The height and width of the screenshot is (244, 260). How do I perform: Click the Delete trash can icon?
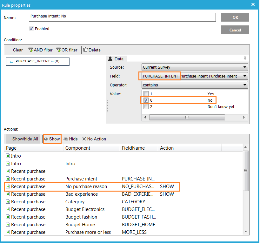click(85, 50)
